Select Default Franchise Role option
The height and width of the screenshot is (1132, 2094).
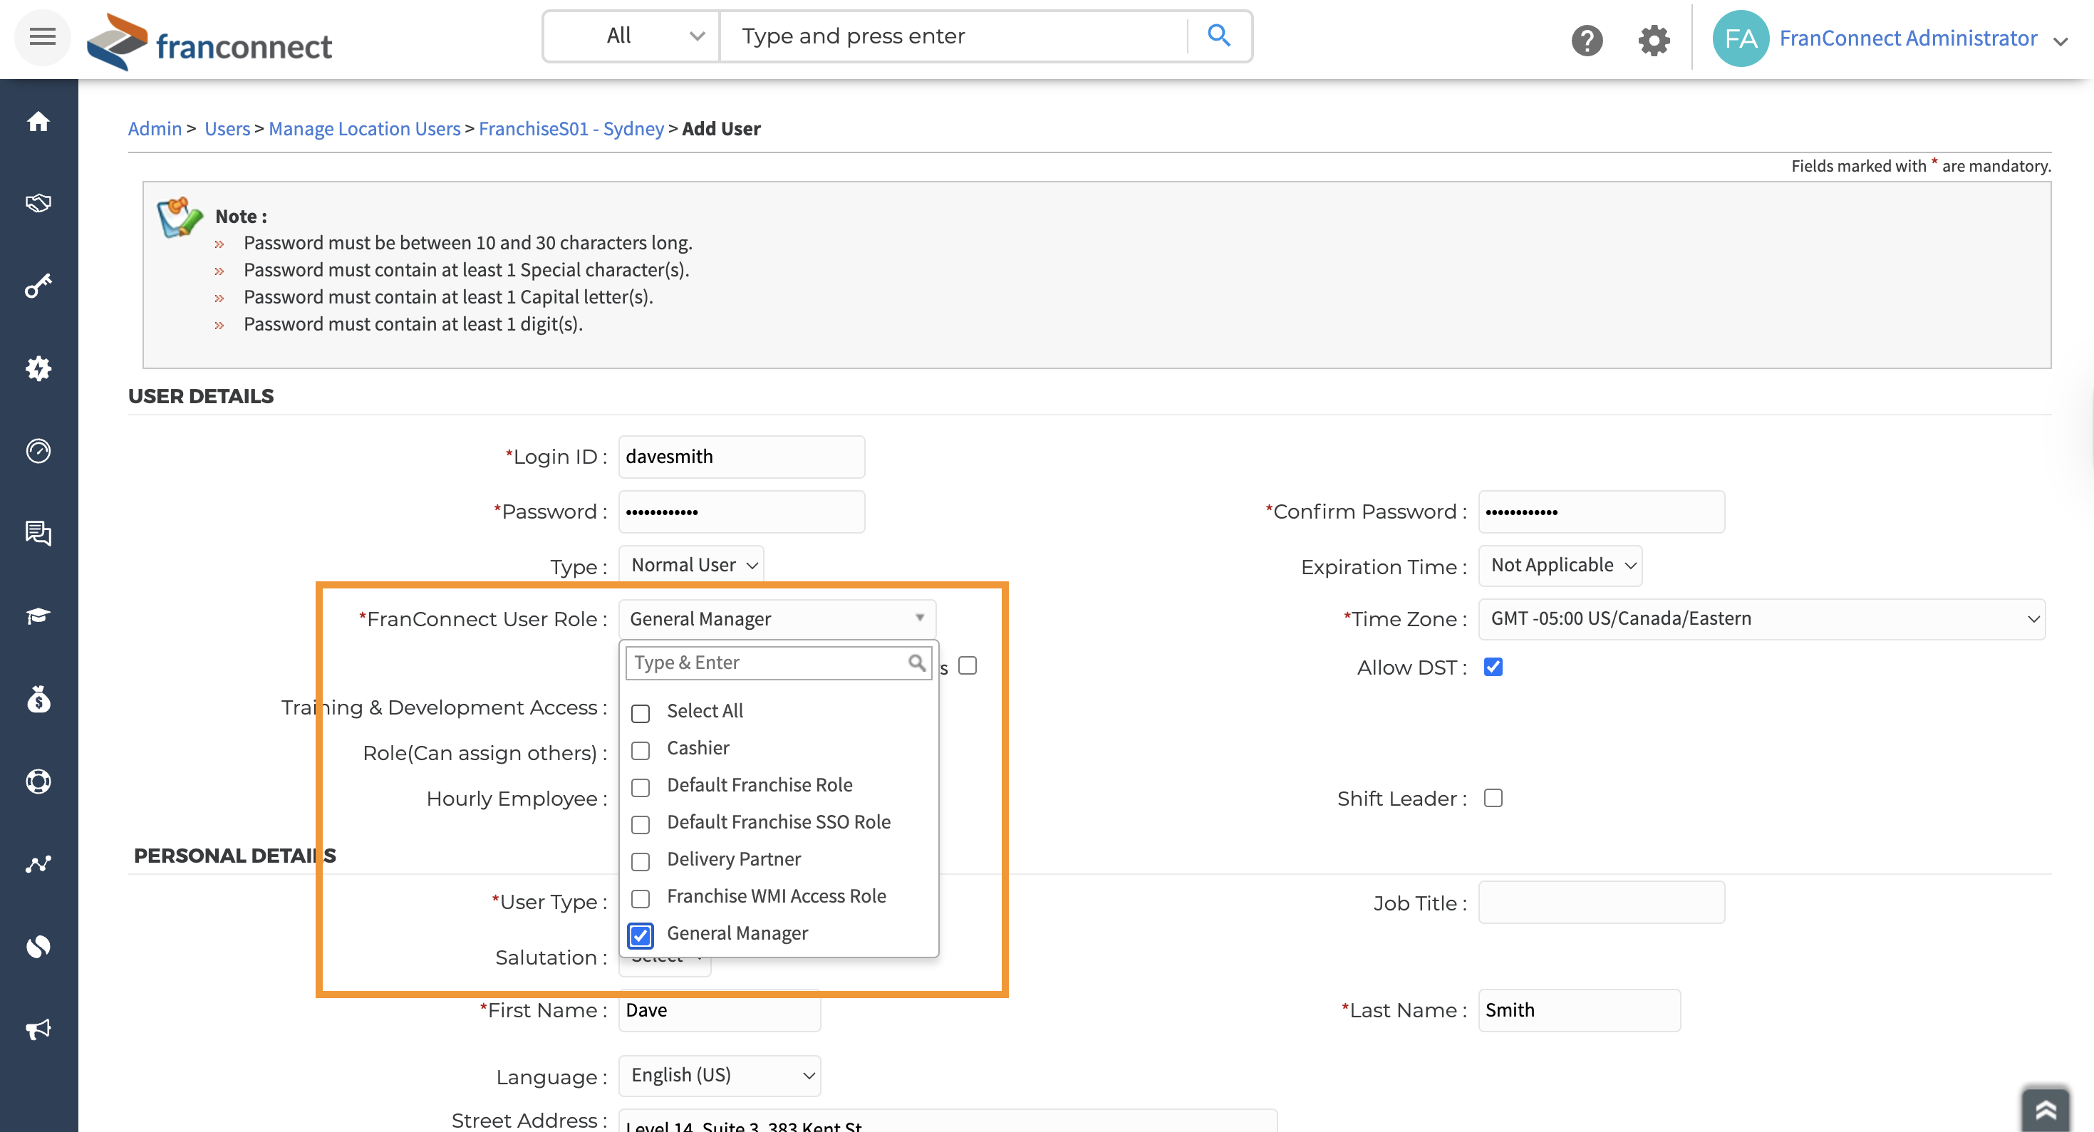(x=641, y=786)
